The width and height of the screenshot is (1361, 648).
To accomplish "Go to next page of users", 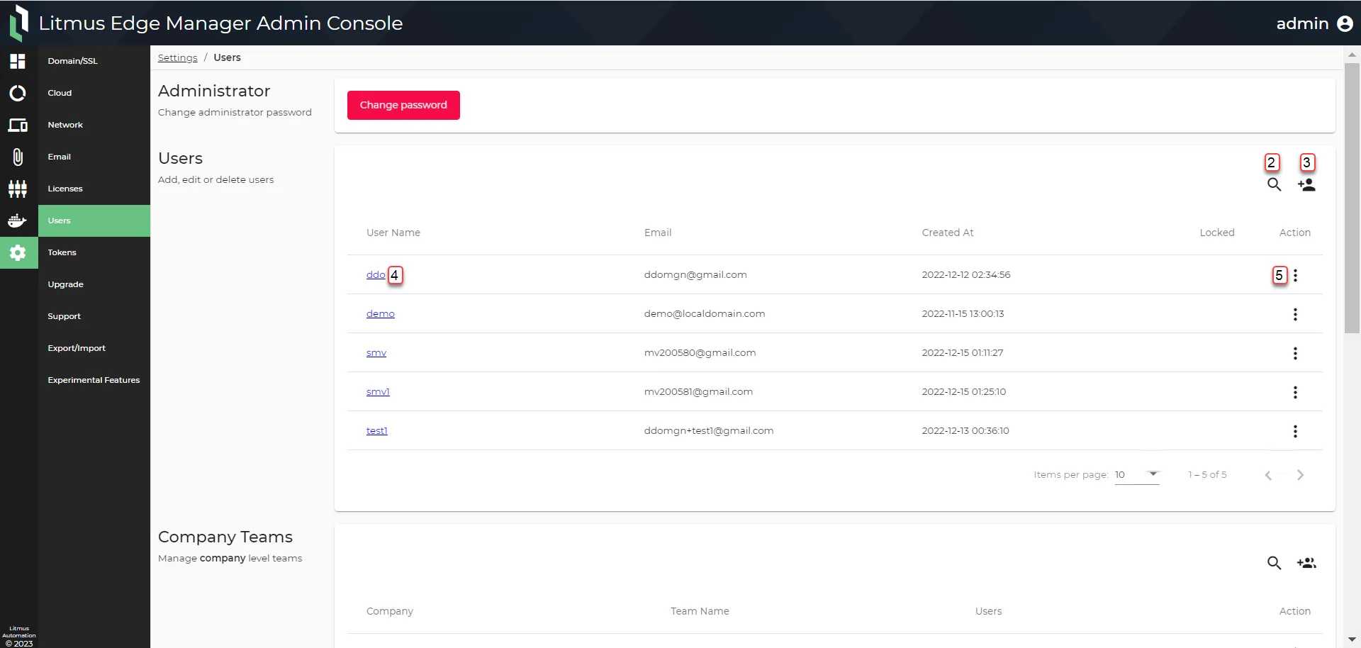I will [x=1300, y=475].
